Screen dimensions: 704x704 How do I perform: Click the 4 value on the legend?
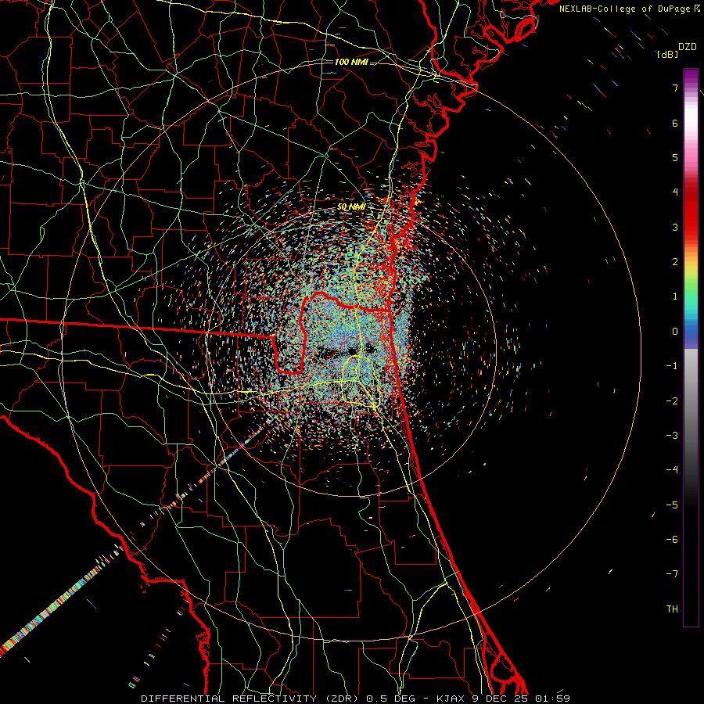675,192
